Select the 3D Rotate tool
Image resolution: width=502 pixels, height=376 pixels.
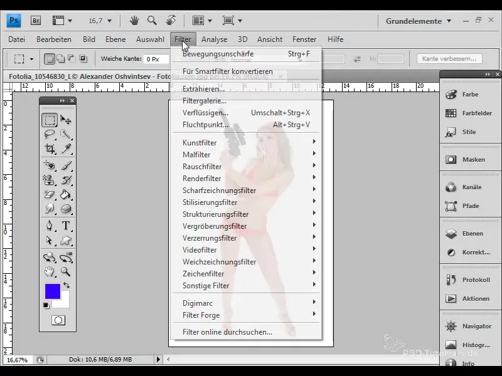coord(50,257)
